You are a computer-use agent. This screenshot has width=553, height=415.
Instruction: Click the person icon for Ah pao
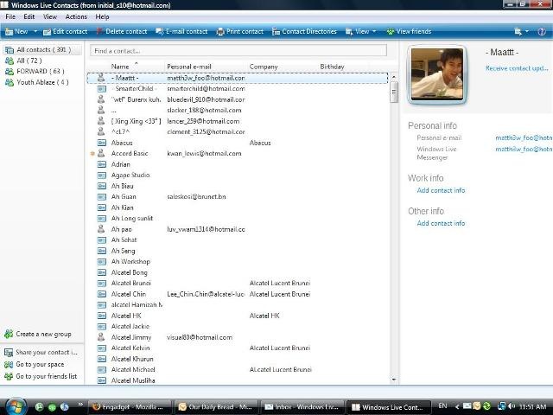(x=101, y=229)
